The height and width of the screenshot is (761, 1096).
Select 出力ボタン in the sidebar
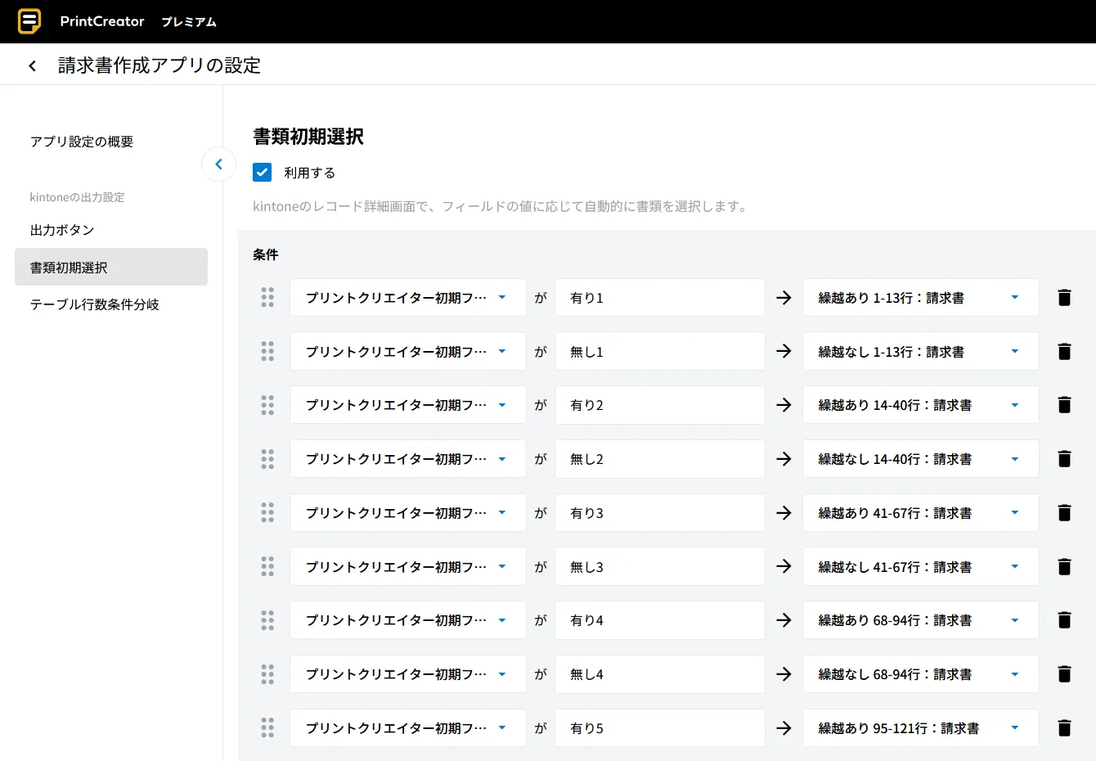[x=62, y=230]
